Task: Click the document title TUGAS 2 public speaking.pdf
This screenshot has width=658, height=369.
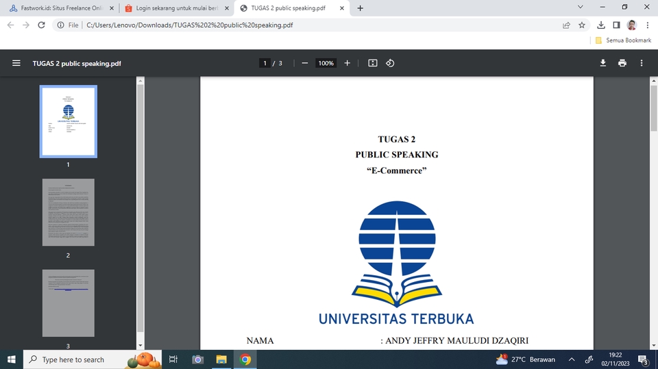Action: 77,63
